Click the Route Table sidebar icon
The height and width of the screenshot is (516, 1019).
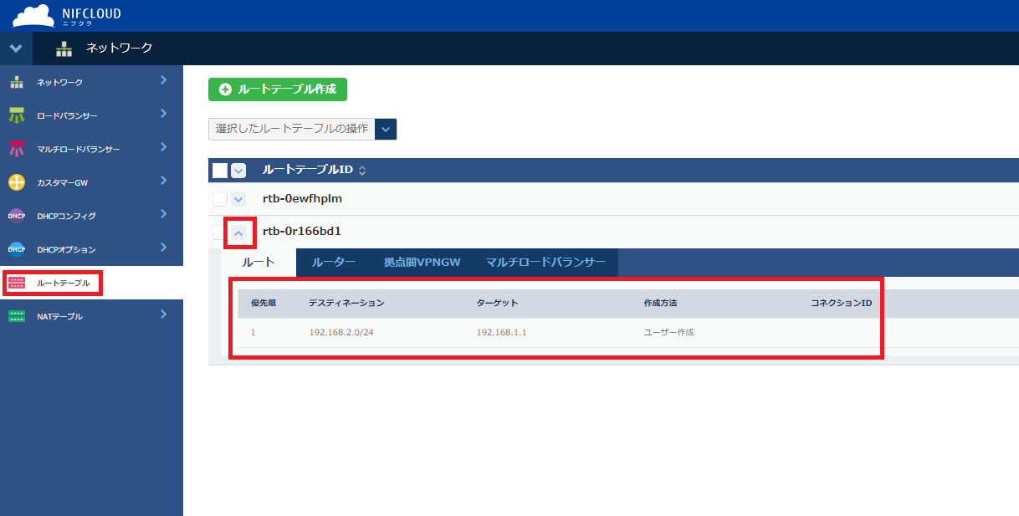click(17, 284)
